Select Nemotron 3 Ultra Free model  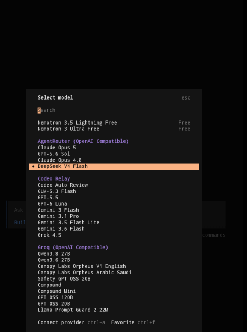[114, 129]
